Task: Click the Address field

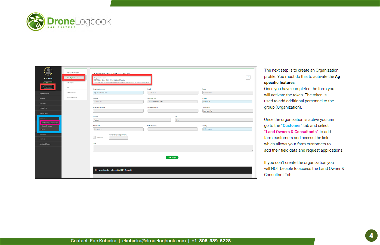Action: pyautogui.click(x=132, y=120)
